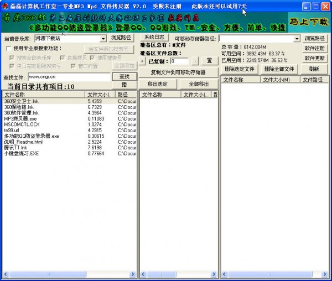
Task: Select file 360保险箱.lnk
Action: pyautogui.click(x=19, y=107)
